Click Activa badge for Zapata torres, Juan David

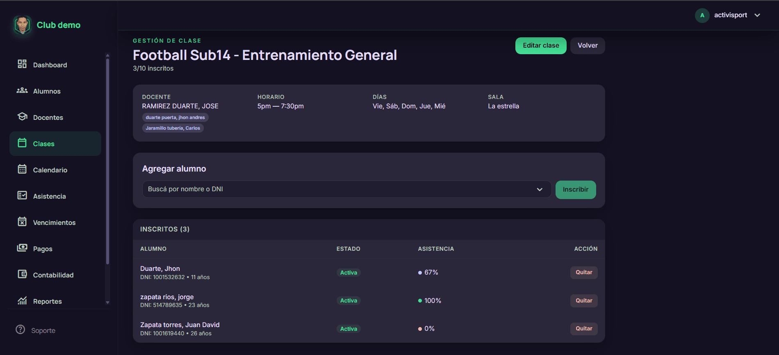coord(348,329)
